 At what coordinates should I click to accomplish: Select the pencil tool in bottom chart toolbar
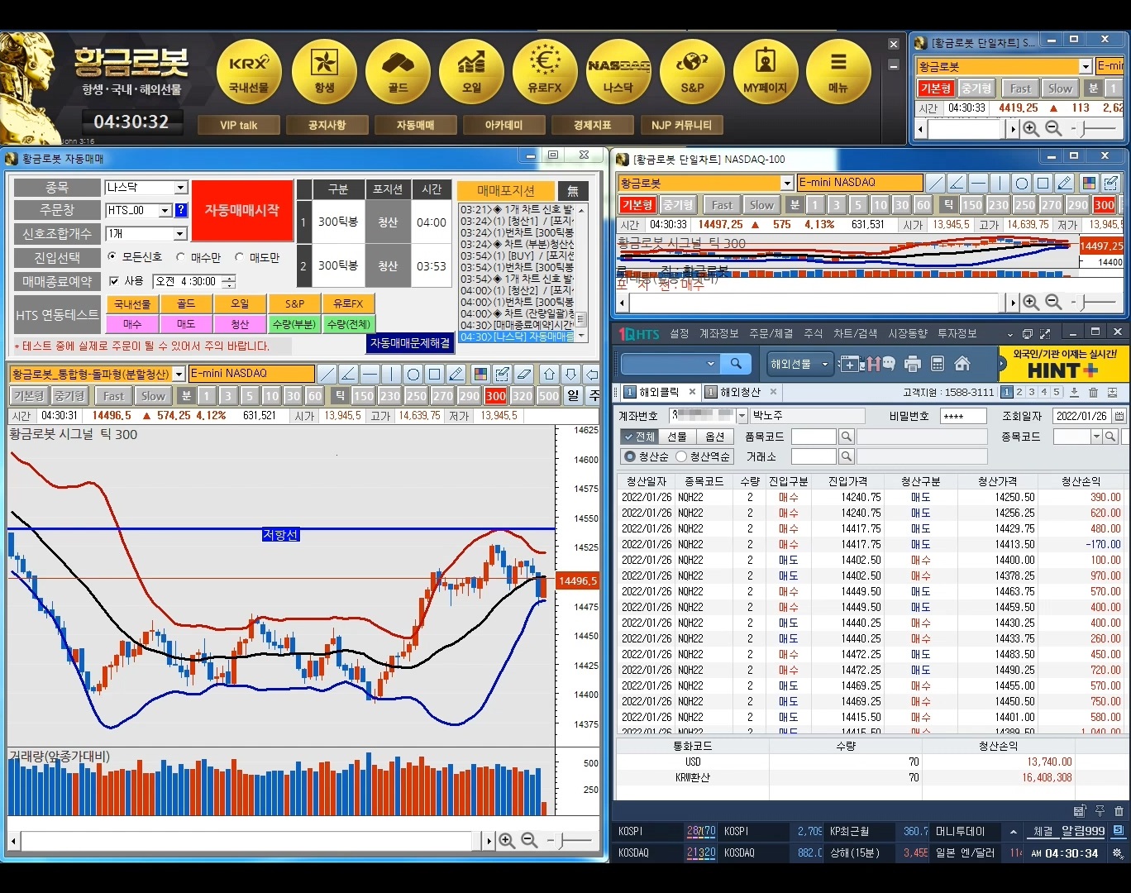tap(456, 374)
